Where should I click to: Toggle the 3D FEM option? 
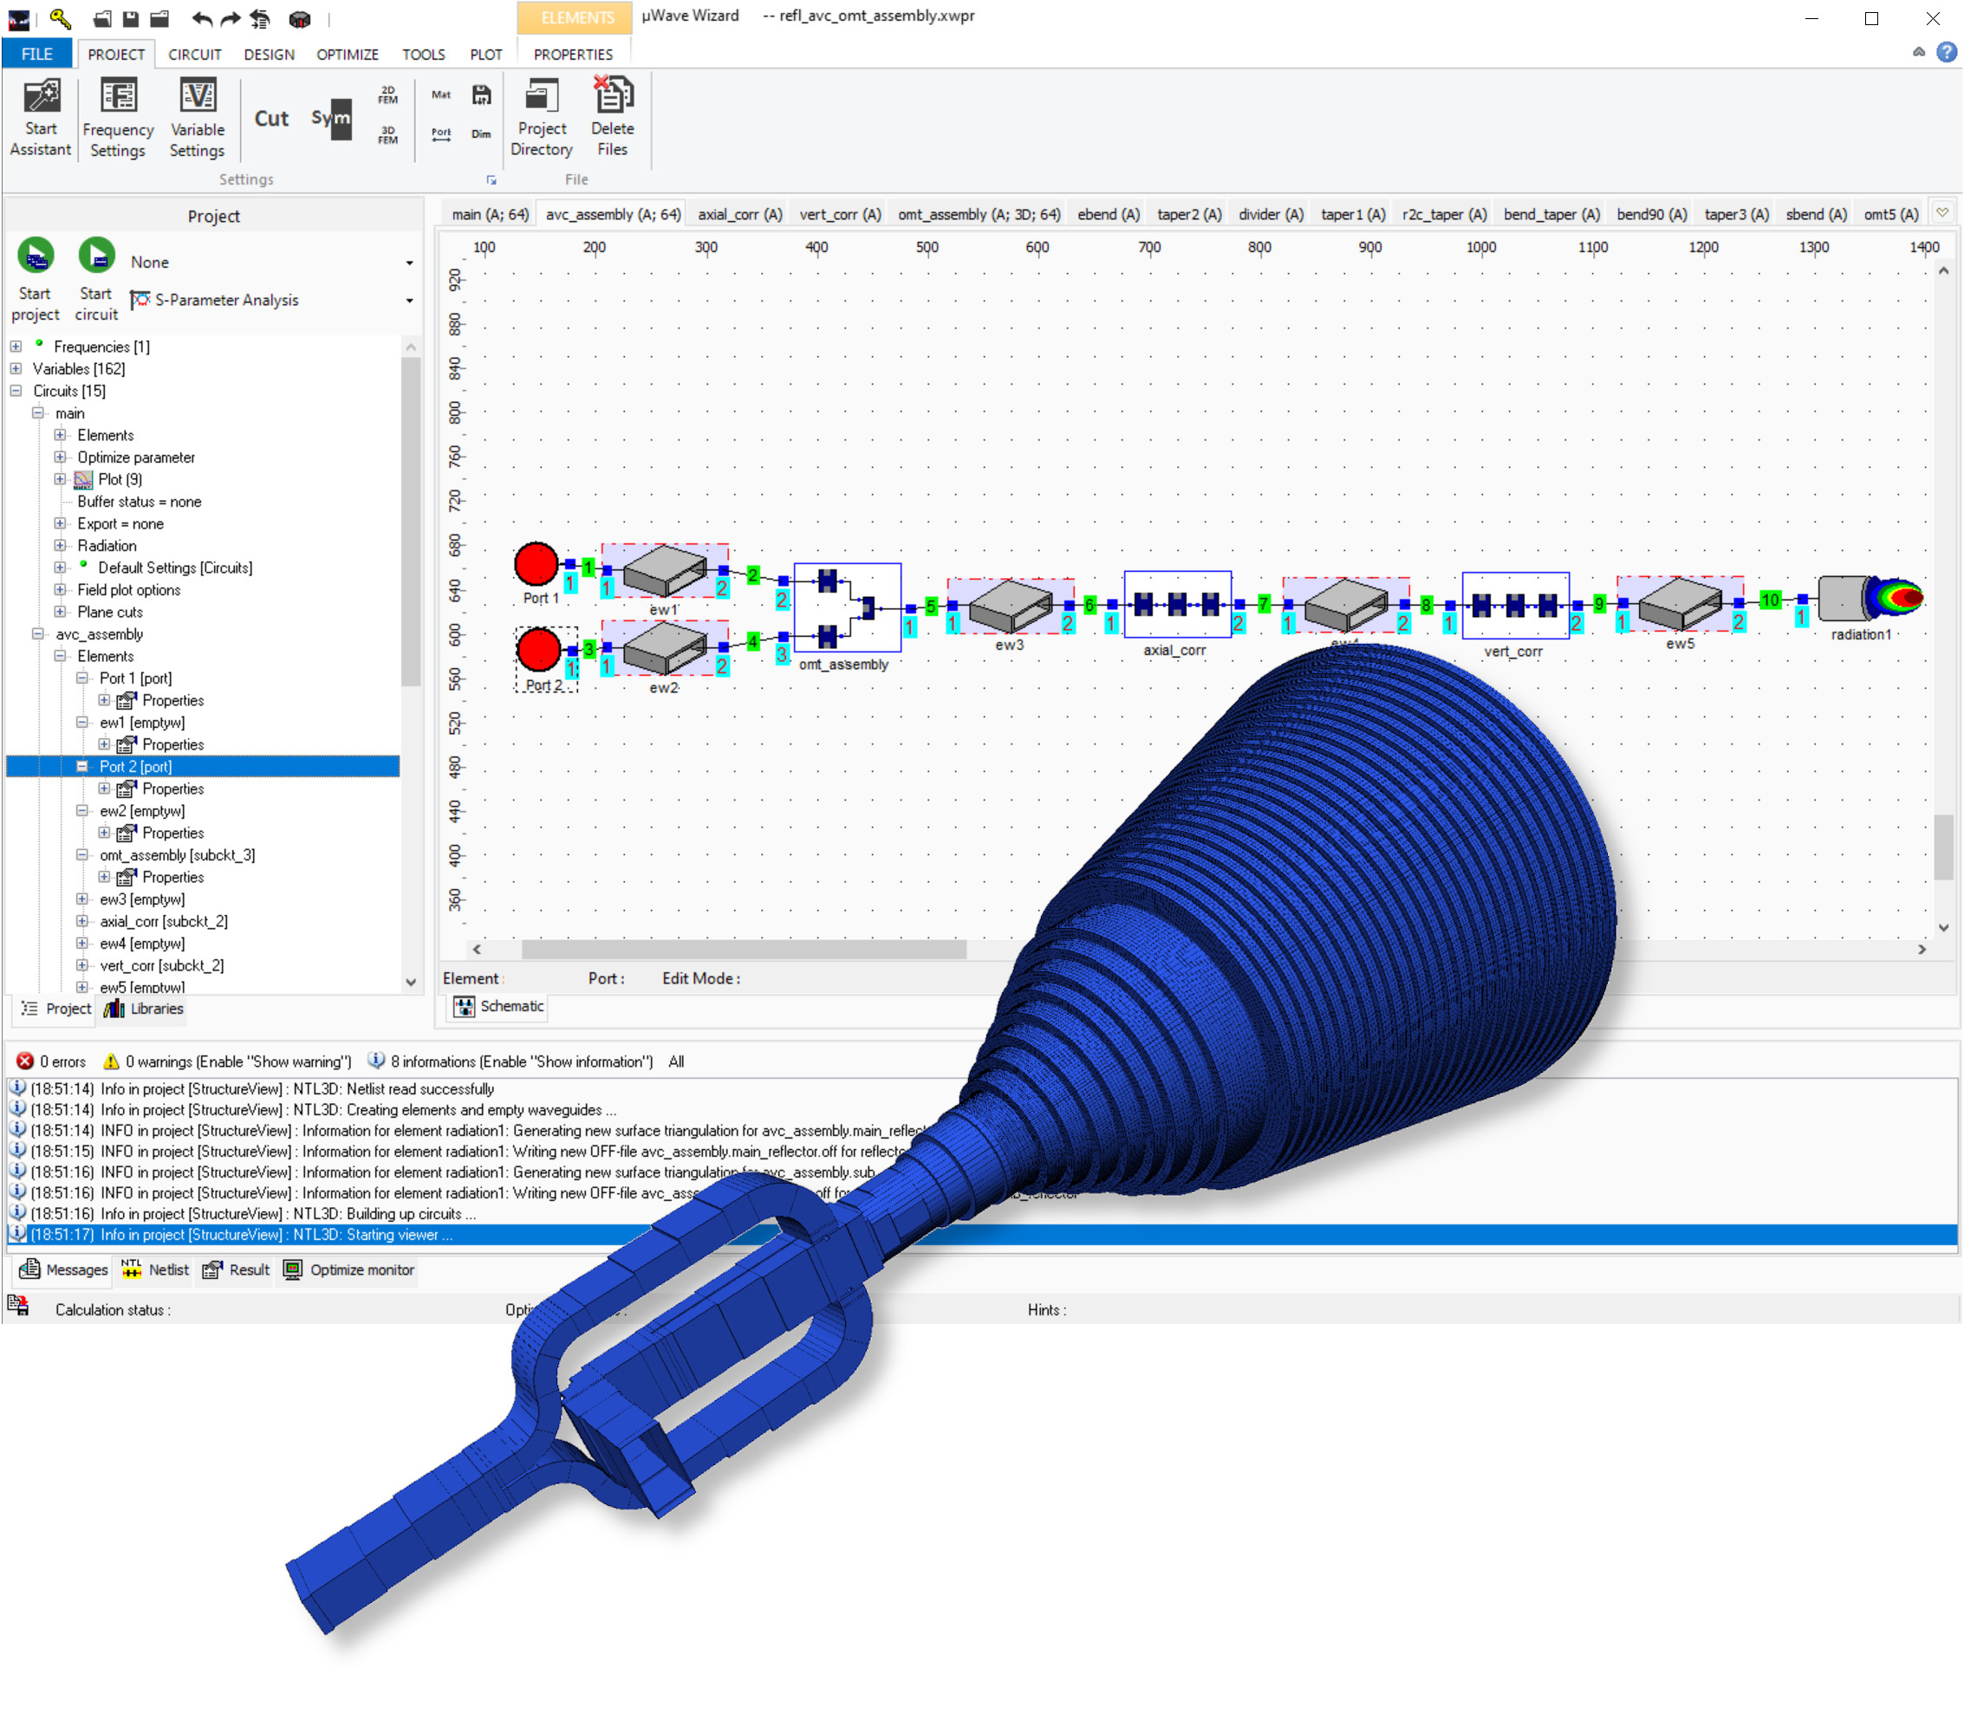[x=388, y=134]
